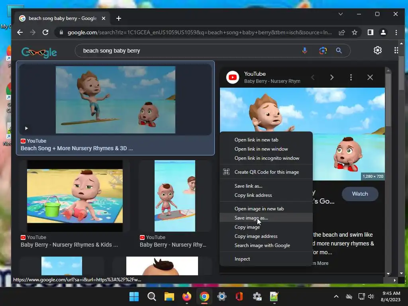
Task: Bookmark this page with the star
Action: click(x=354, y=32)
